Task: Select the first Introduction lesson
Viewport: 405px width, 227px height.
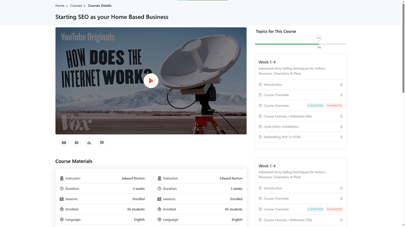Action: click(x=273, y=85)
